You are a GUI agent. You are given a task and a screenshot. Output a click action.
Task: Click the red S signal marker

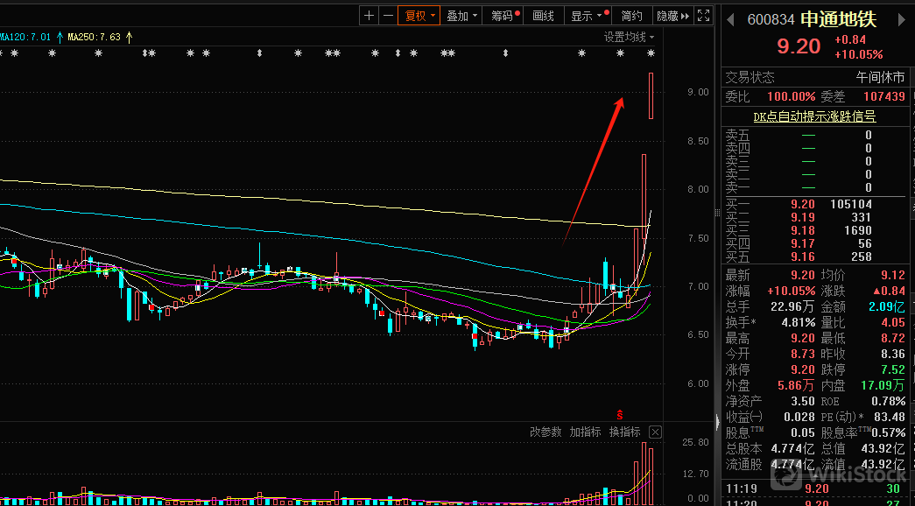(x=621, y=413)
